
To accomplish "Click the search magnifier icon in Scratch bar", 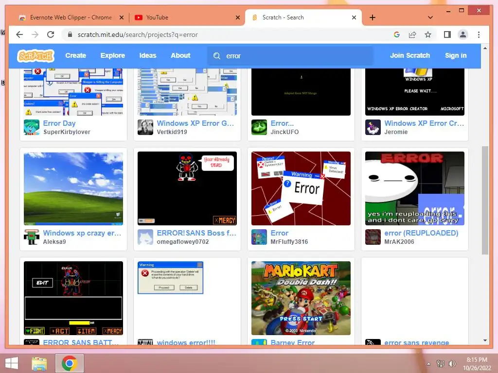I will (217, 56).
